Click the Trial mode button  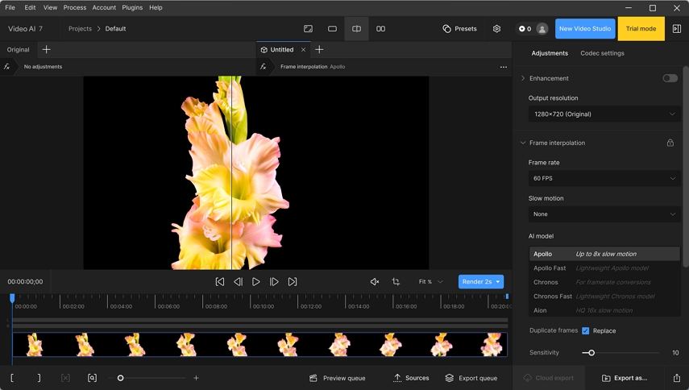641,28
